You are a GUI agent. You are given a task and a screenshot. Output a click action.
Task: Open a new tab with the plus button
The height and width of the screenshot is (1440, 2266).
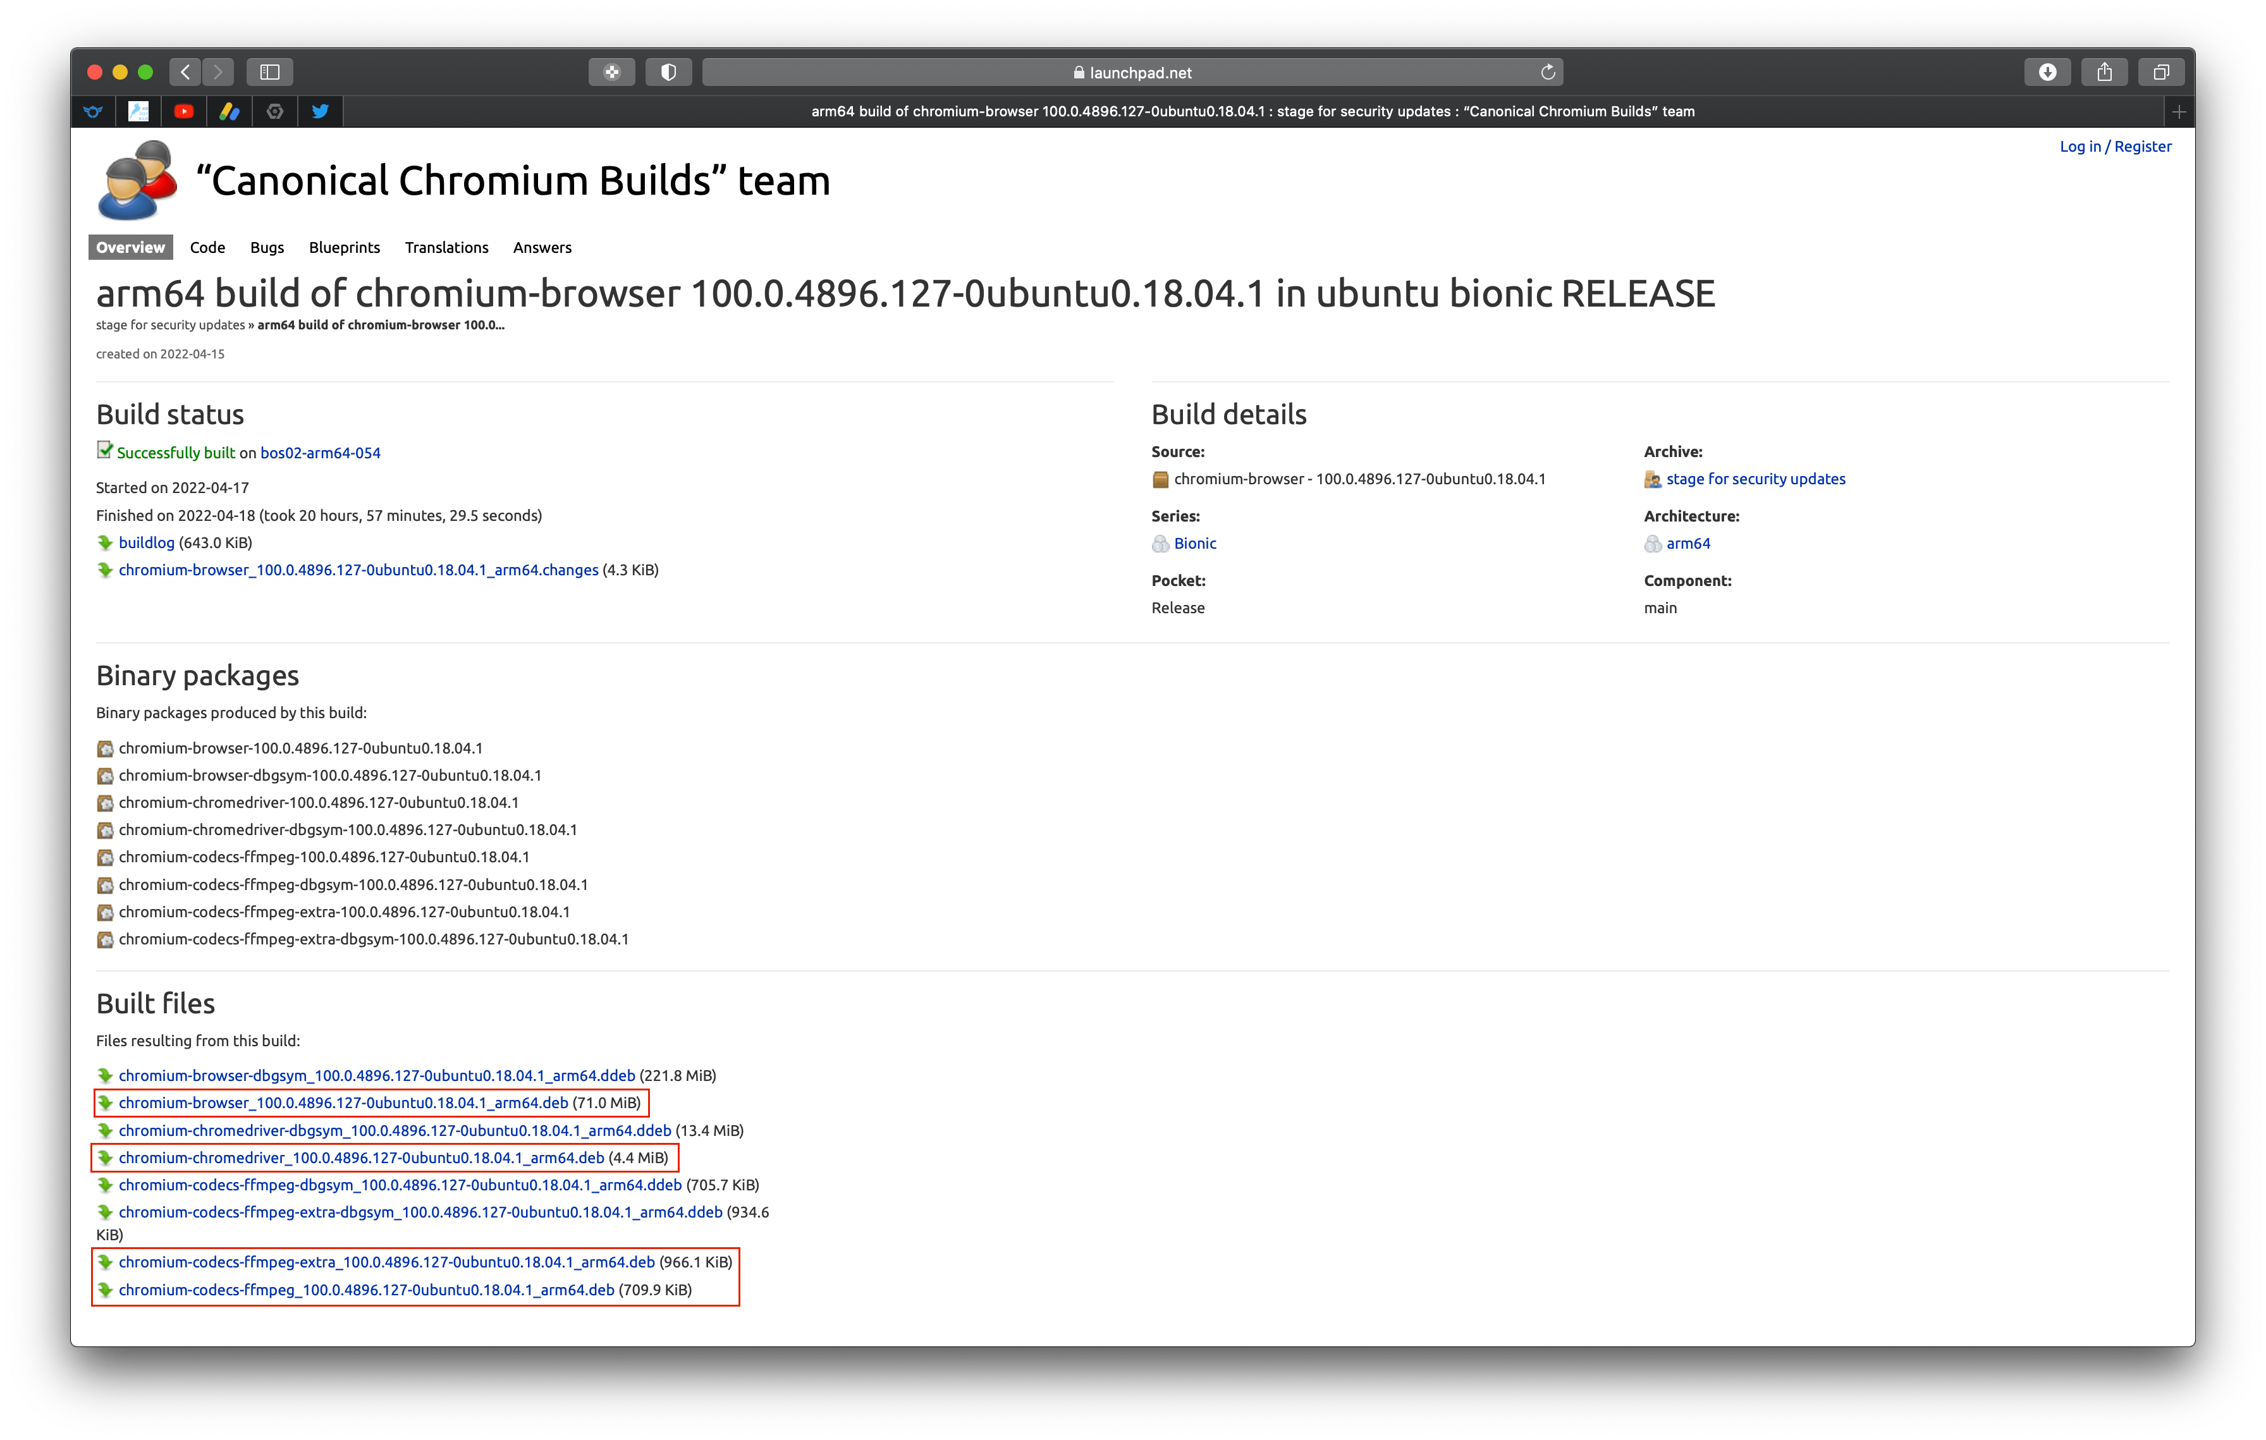[x=2179, y=111]
